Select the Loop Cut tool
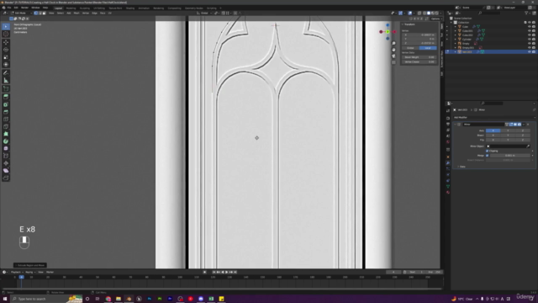 (6, 120)
